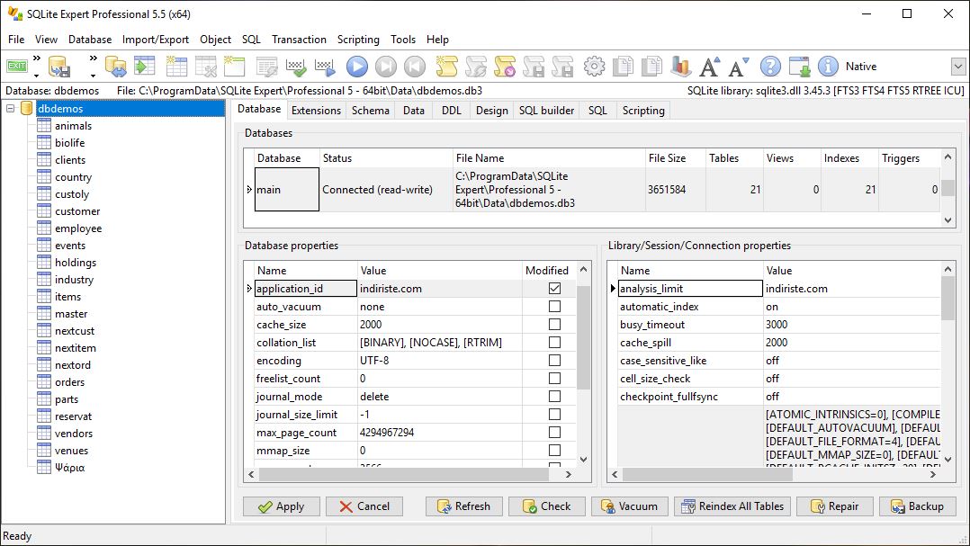Click the Apply button

point(282,506)
